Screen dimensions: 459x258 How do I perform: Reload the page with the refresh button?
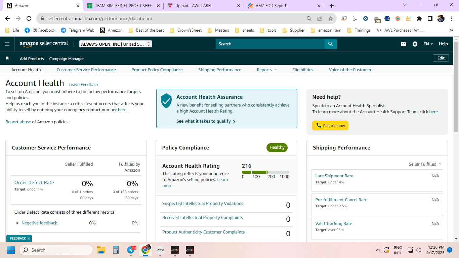pos(29,18)
